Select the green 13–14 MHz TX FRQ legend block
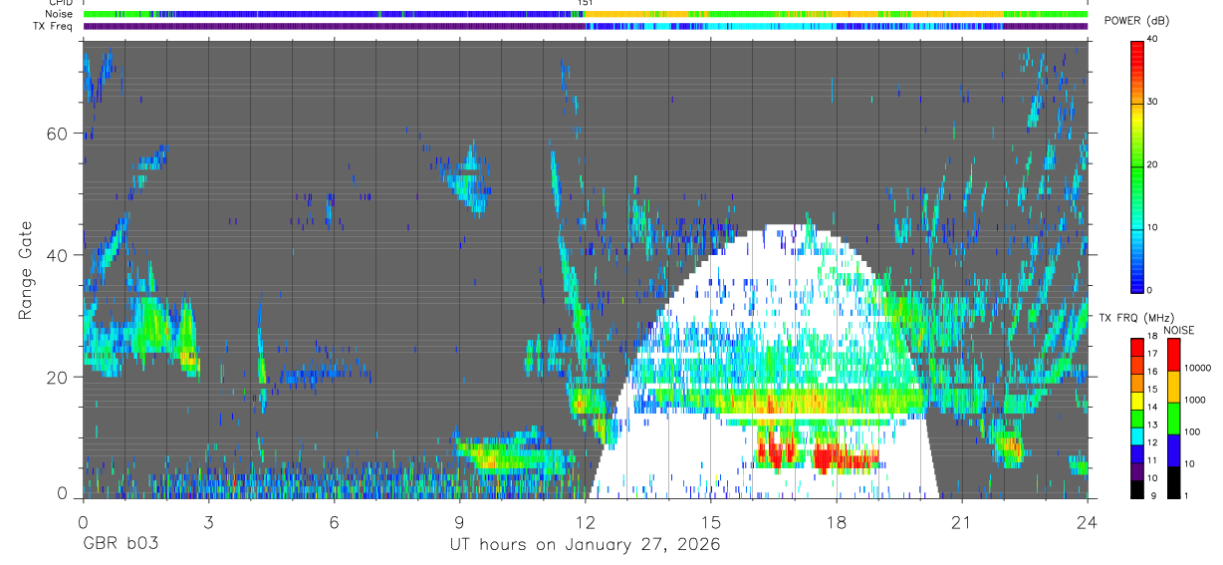Viewport: 1223px width, 565px height. [1137, 419]
